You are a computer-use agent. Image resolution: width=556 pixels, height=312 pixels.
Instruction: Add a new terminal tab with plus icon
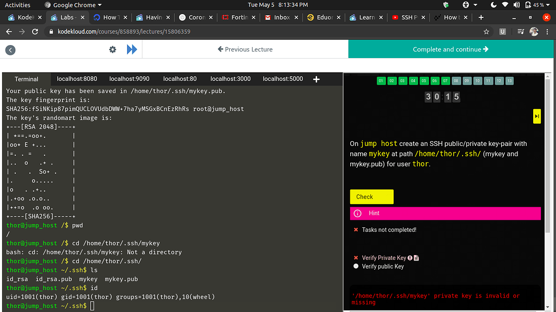(x=317, y=79)
